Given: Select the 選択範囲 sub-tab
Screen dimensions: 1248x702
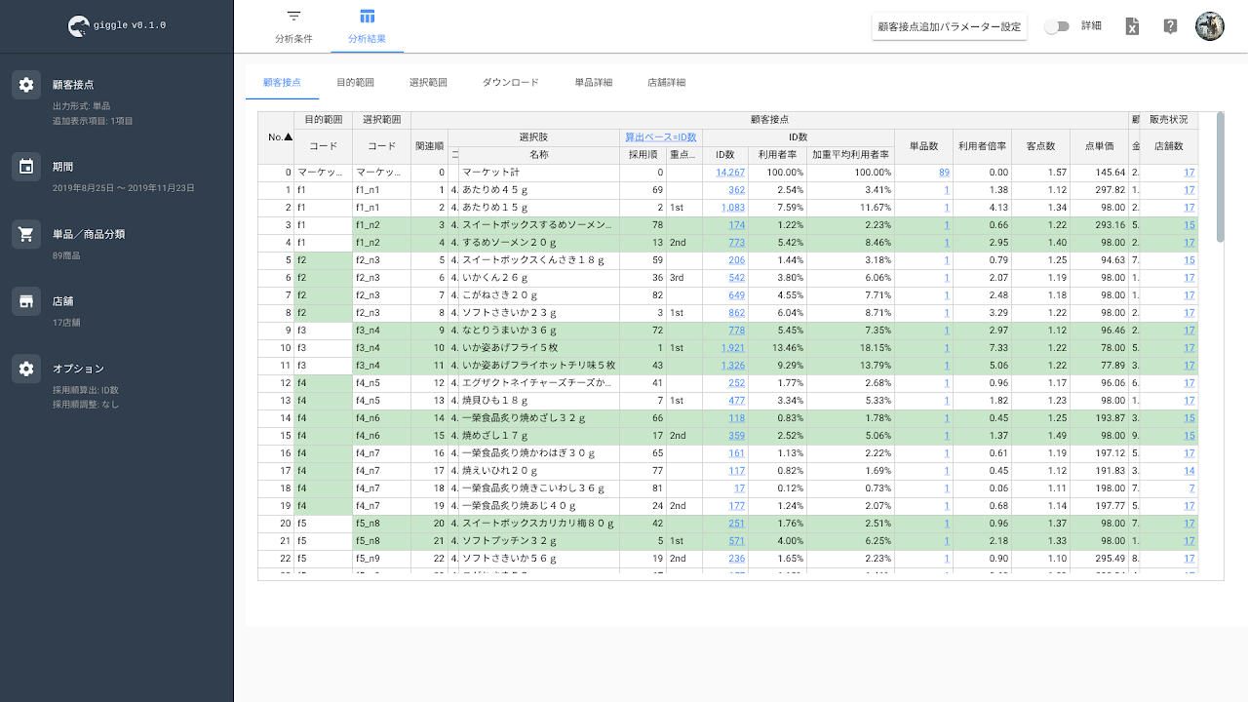Looking at the screenshot, I should 428,83.
